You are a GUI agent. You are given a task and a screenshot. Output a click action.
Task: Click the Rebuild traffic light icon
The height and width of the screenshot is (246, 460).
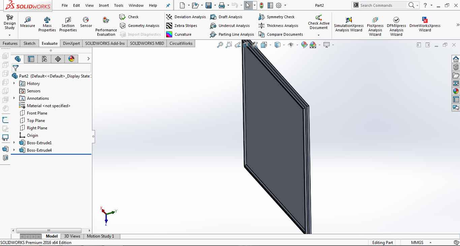(262, 5)
